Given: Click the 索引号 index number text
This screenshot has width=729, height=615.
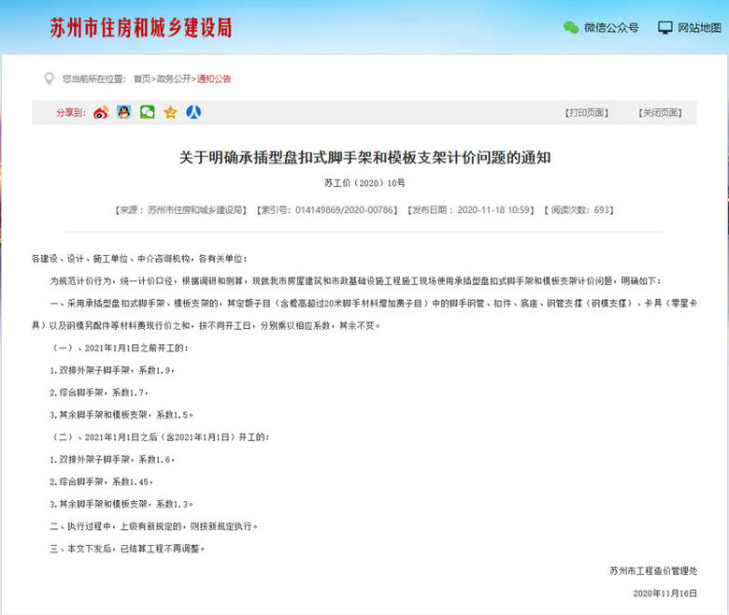Looking at the screenshot, I should (327, 210).
